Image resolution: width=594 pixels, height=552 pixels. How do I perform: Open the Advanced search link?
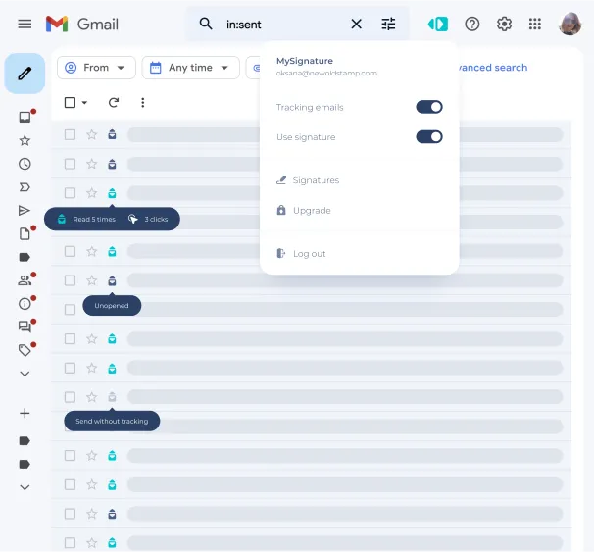point(493,68)
